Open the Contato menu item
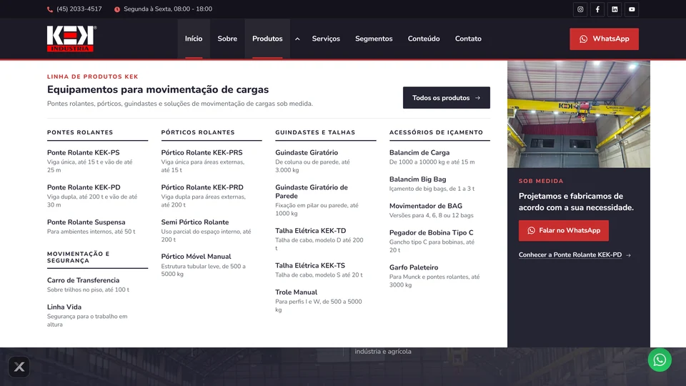 (468, 39)
